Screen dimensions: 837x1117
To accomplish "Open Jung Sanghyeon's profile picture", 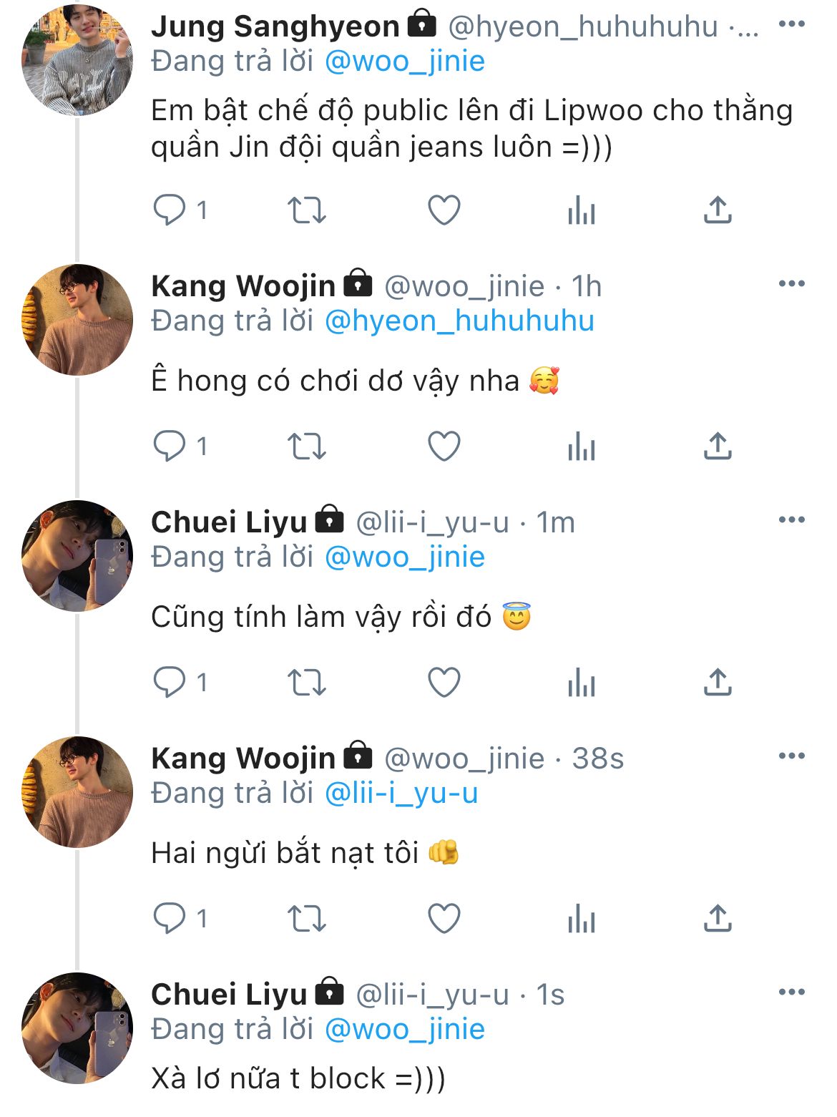I will (77, 60).
